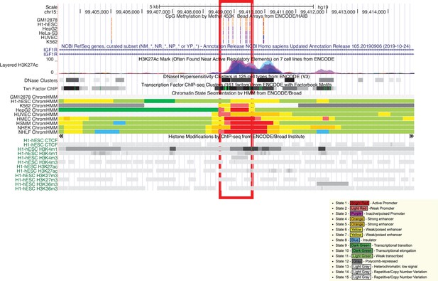Open Histone Modifications by ChIP-seq title
438x281 pixels.
coord(236,137)
